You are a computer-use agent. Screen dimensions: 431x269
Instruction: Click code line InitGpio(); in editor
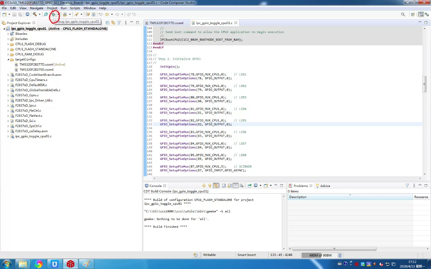pos(170,67)
